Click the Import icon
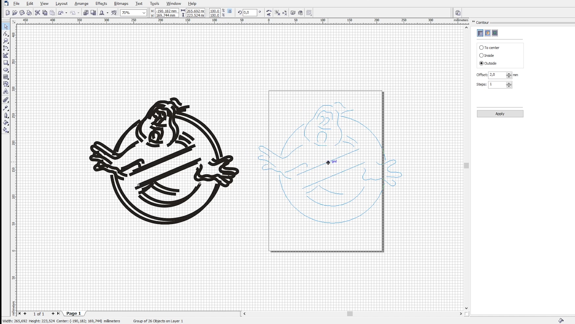The height and width of the screenshot is (324, 575). pyautogui.click(x=86, y=13)
